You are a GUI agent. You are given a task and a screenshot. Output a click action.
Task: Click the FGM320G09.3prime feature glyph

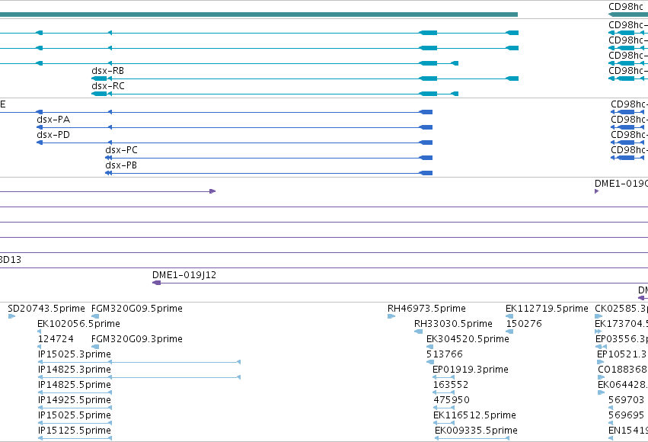[95, 347]
